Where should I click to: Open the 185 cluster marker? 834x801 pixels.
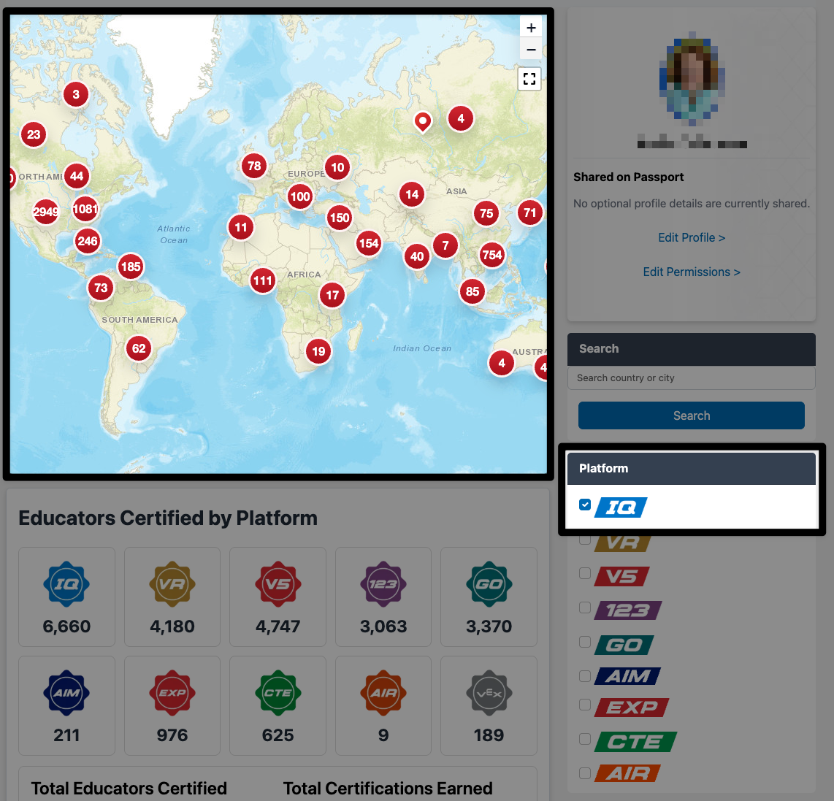click(x=131, y=266)
